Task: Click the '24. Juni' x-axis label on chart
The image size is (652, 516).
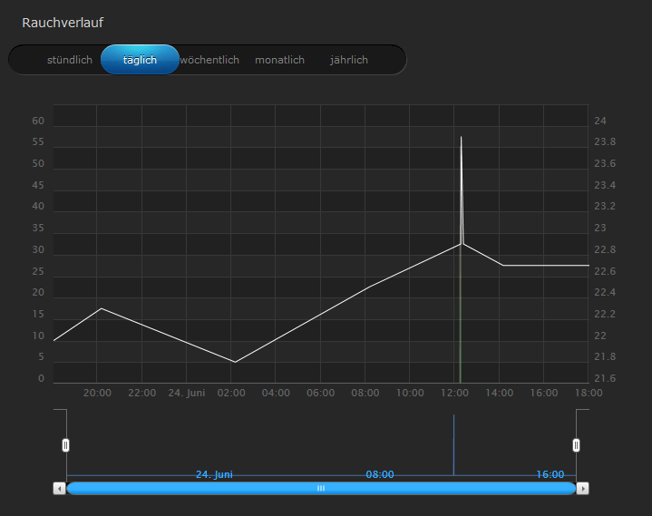Action: [x=188, y=393]
